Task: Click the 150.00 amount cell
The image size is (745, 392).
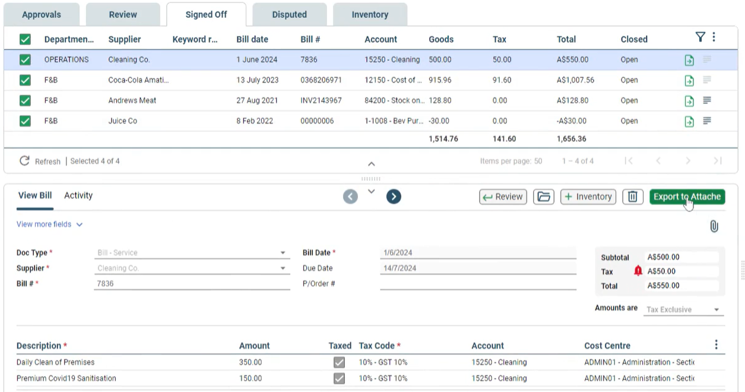Action: point(251,378)
